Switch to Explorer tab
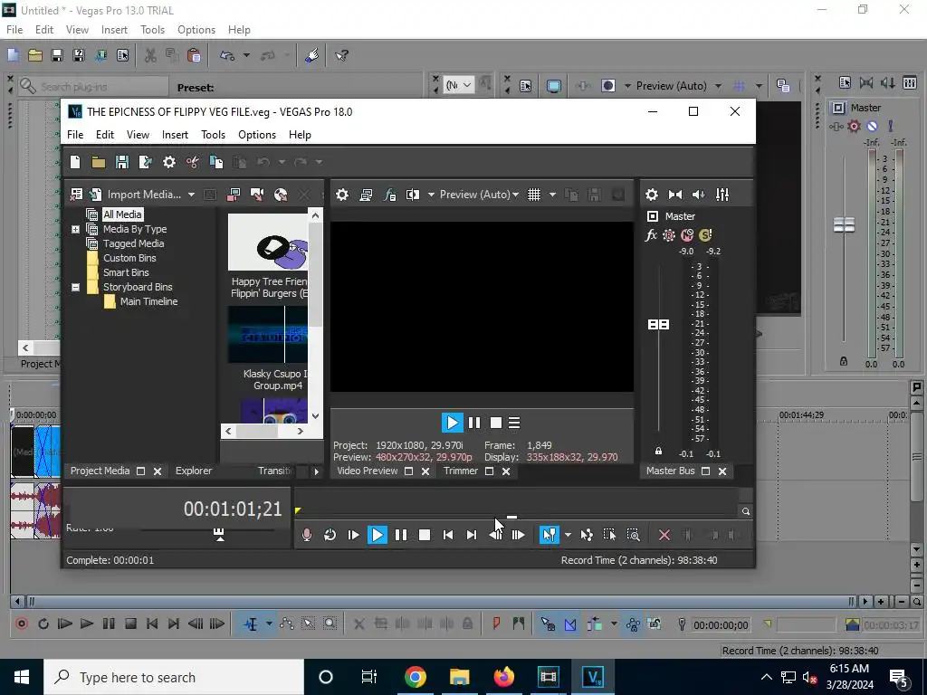927x695 pixels. click(194, 471)
